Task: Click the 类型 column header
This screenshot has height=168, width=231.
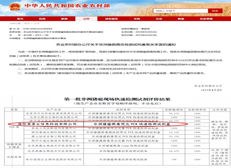Action: (x=14, y=109)
